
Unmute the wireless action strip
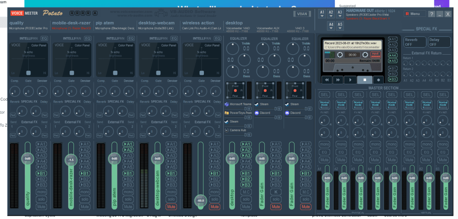(214, 207)
